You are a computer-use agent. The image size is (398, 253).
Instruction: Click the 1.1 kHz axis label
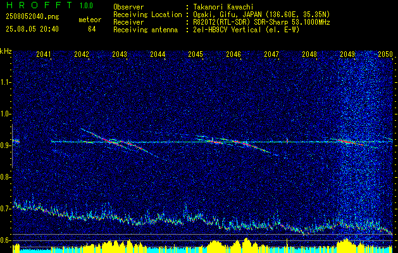click(x=5, y=82)
